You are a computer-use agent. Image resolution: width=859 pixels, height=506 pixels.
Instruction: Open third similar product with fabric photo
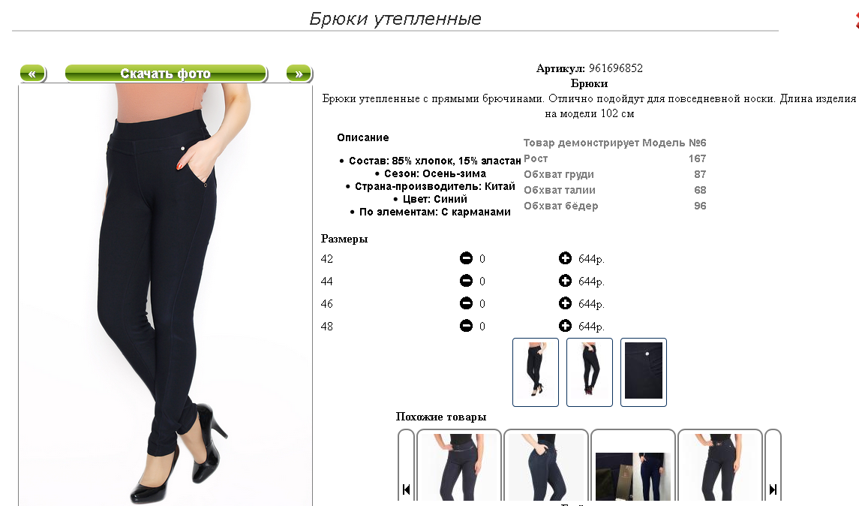632,467
